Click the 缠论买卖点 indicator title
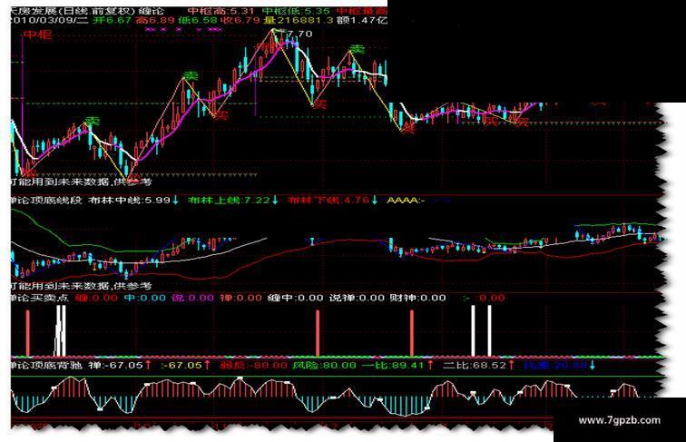 pyautogui.click(x=40, y=298)
